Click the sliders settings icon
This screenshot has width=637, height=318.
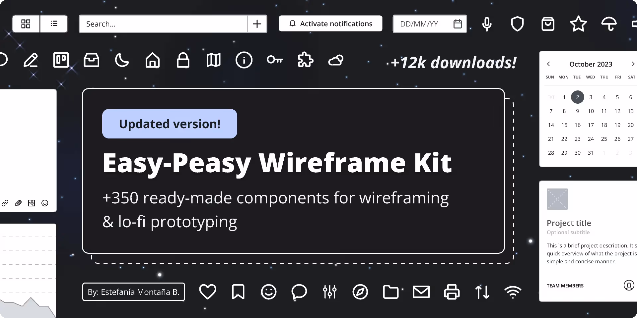coord(330,292)
